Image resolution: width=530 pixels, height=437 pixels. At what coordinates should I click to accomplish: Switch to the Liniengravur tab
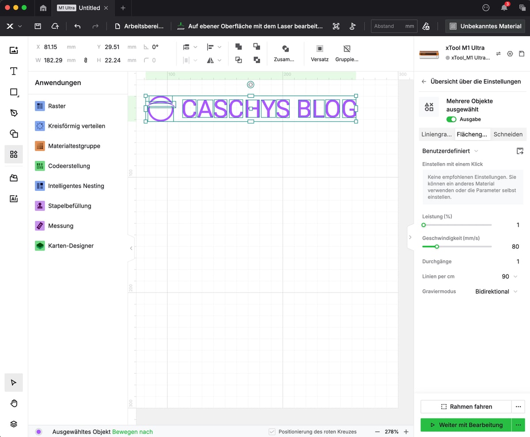coord(436,134)
